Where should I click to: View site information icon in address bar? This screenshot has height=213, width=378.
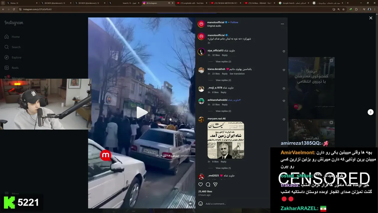[x=20, y=9]
